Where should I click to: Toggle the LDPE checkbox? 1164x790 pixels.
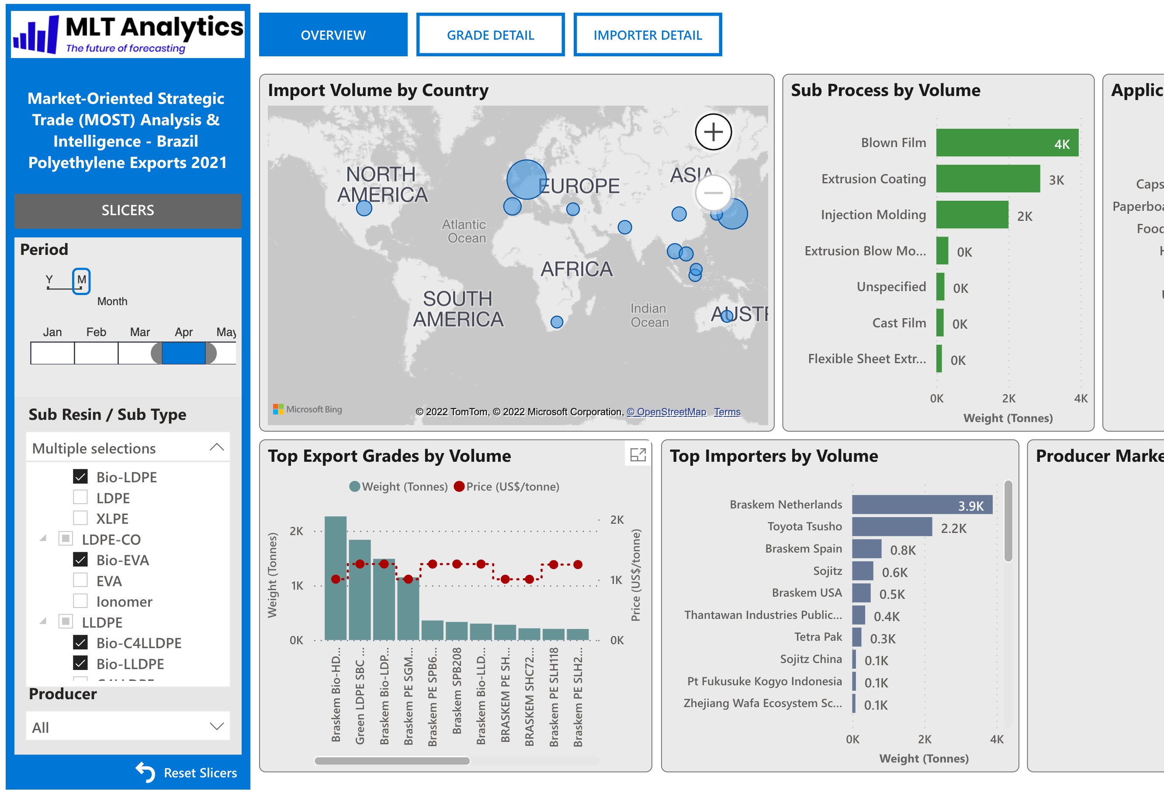click(80, 497)
